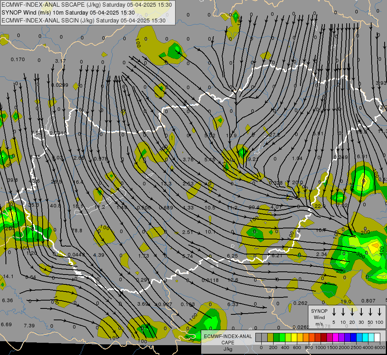Click the 6.91 map value
The image size is (387, 355).
(x=362, y=157)
